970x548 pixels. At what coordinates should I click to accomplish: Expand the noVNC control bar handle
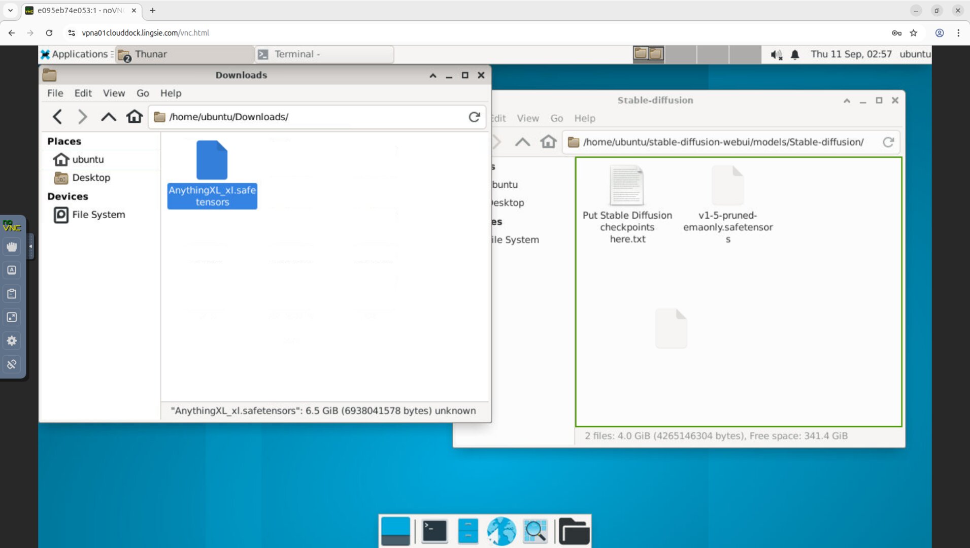30,246
